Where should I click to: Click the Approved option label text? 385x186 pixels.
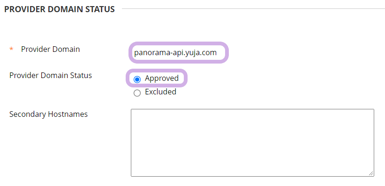(162, 79)
